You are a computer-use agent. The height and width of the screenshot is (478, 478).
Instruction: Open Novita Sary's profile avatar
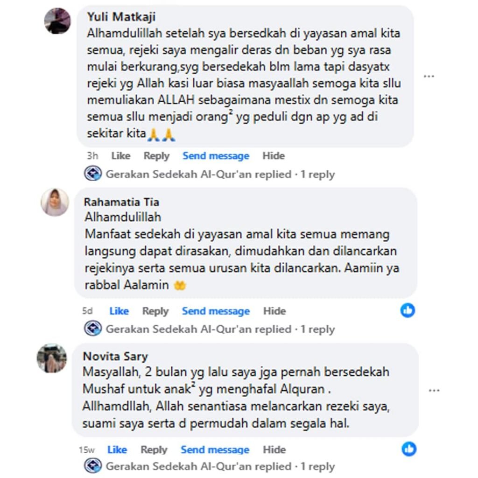(x=52, y=358)
